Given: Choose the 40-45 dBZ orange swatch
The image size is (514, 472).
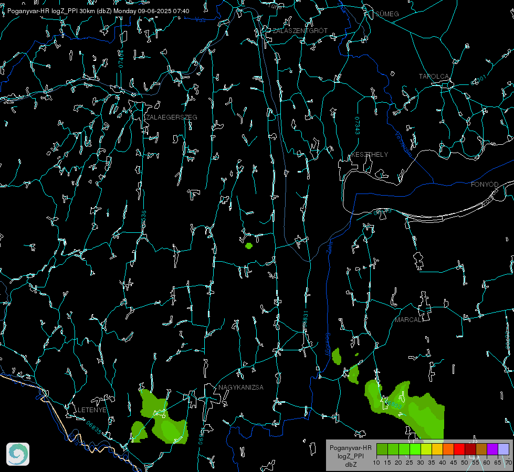Looking at the screenshot, I should pyautogui.click(x=448, y=449).
